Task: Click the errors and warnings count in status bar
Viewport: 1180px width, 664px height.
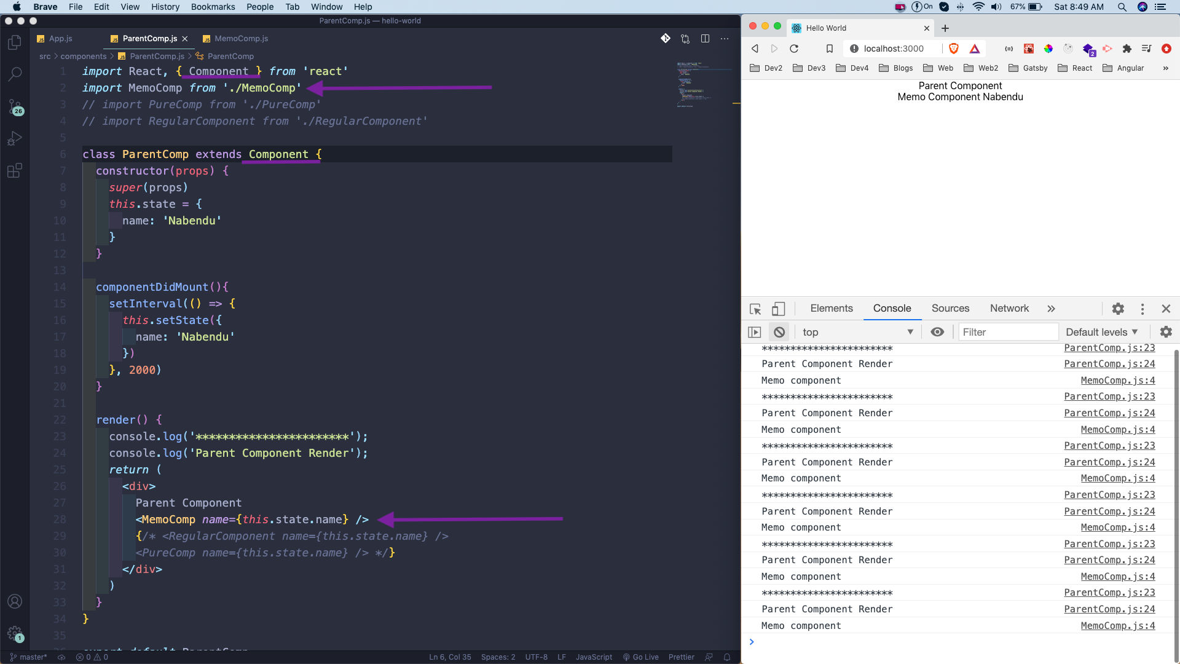Action: tap(92, 657)
